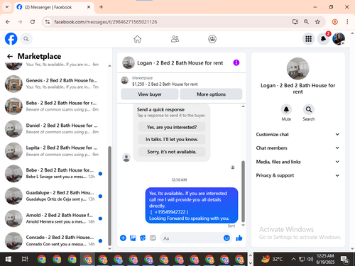Screen dimensions: 355x266
Task: Send 'Sorry, it's not available.' response
Action: (172, 152)
